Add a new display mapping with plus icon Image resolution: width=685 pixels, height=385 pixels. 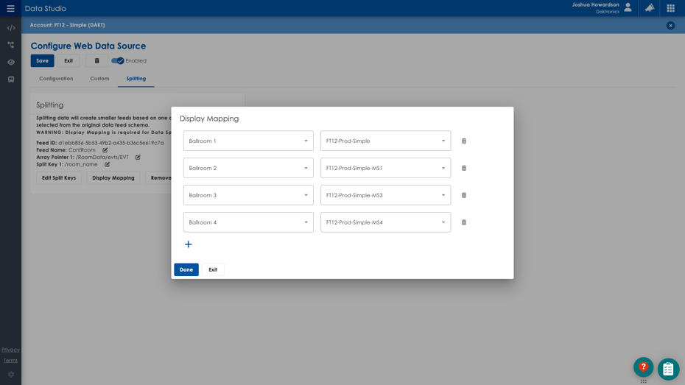[189, 244]
